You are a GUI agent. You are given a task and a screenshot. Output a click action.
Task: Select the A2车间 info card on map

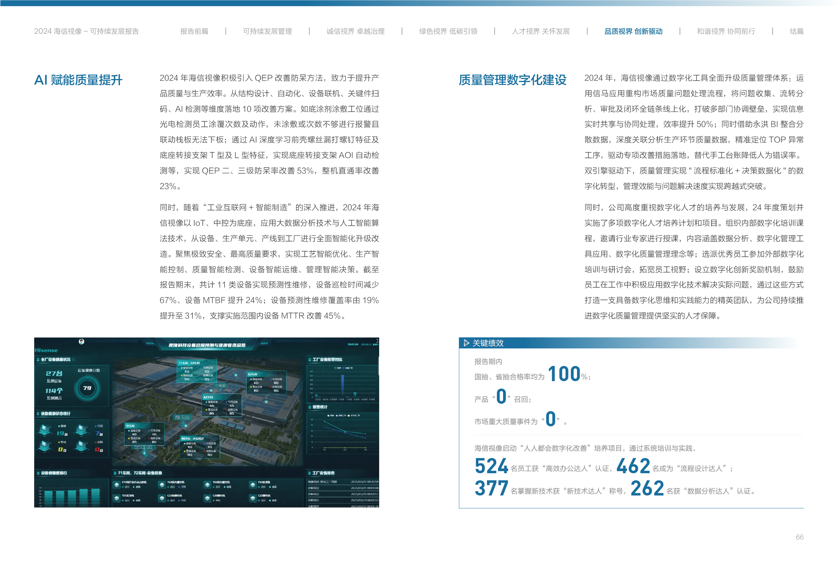point(221,405)
